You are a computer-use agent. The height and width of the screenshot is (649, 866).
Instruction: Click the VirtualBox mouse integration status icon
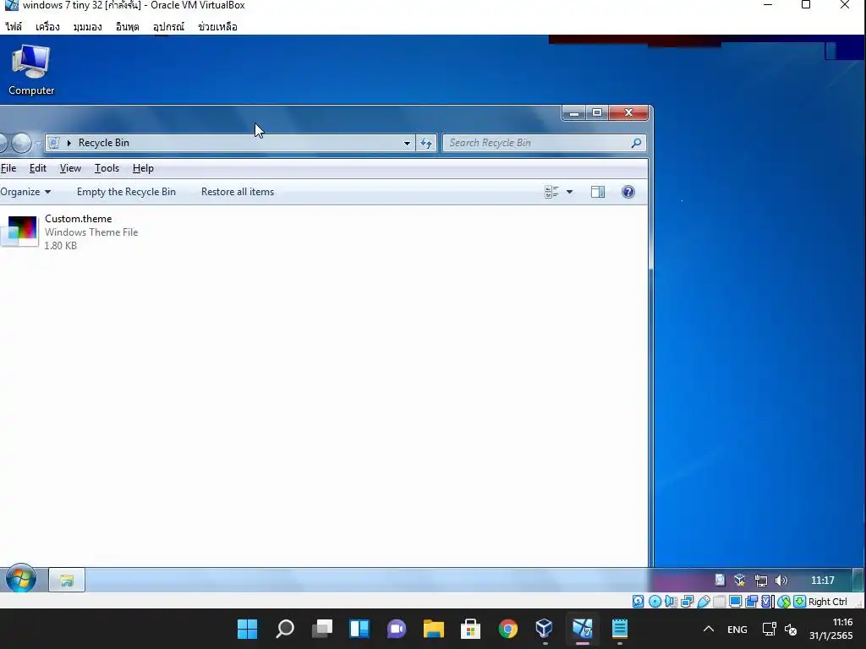click(784, 601)
